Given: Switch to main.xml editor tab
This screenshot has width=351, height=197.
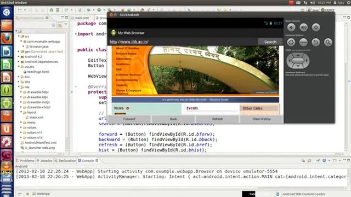Looking at the screenshot, I should pyautogui.click(x=82, y=18).
